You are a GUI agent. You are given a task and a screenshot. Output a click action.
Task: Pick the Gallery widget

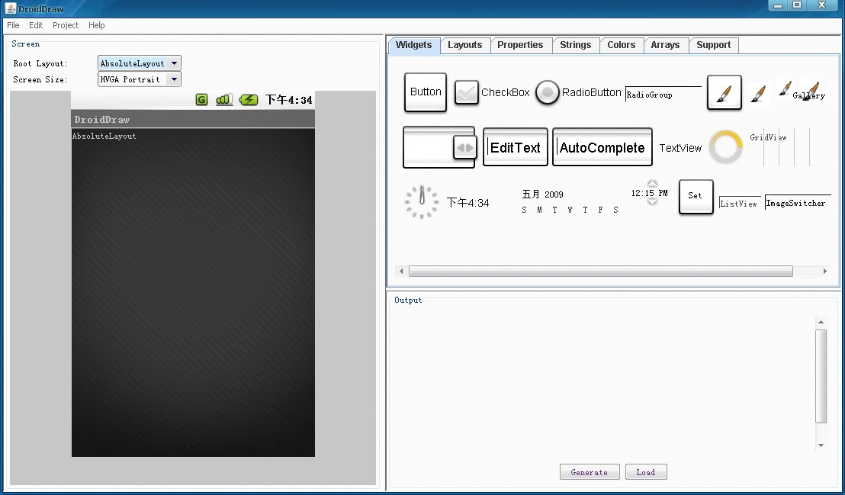pos(808,94)
